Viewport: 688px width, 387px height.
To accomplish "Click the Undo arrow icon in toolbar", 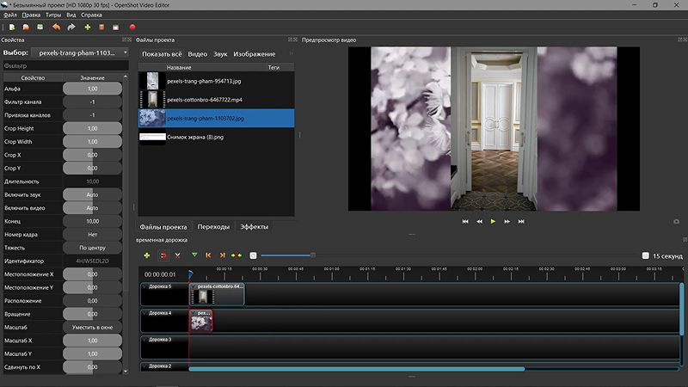I will [x=56, y=28].
